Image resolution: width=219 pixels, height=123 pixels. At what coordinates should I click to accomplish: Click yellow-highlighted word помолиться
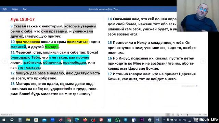[x=78, y=42]
